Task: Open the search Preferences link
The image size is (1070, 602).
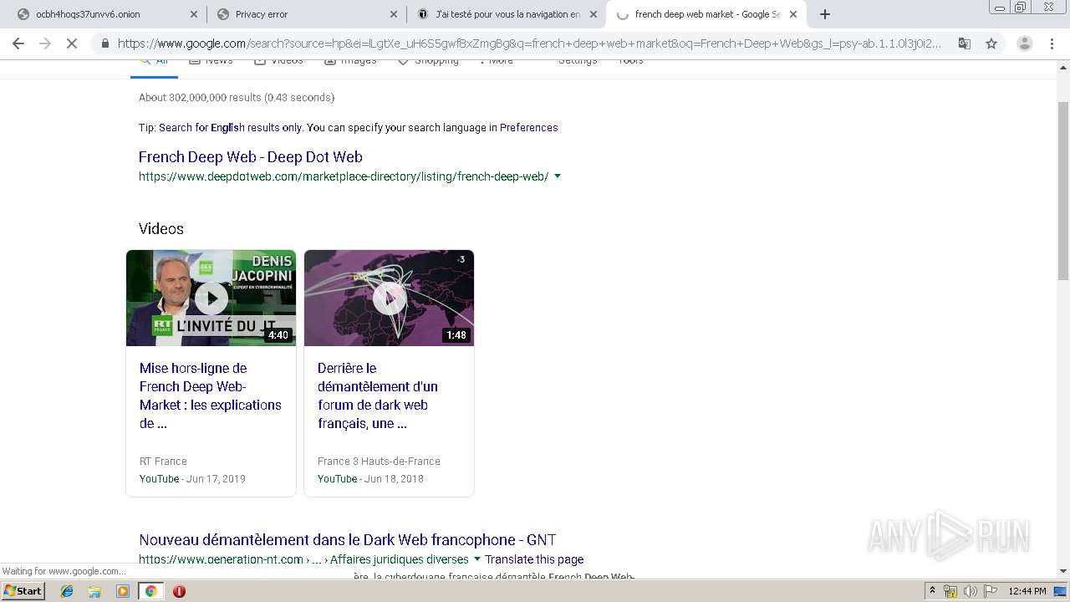Action: point(528,128)
